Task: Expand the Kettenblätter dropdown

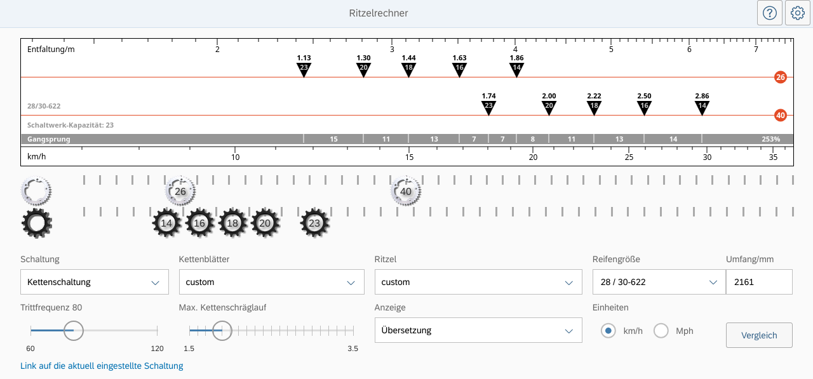Action: pos(271,282)
